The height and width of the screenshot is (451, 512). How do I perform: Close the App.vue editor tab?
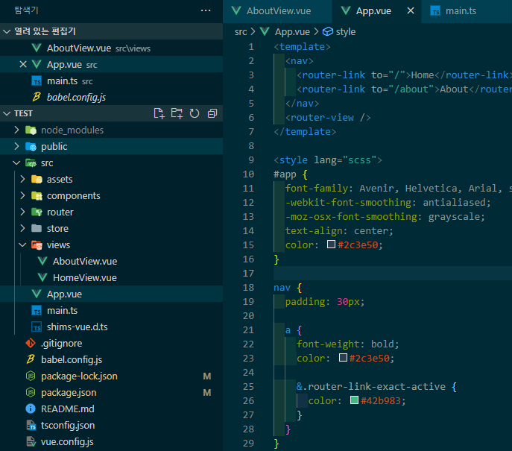point(411,10)
